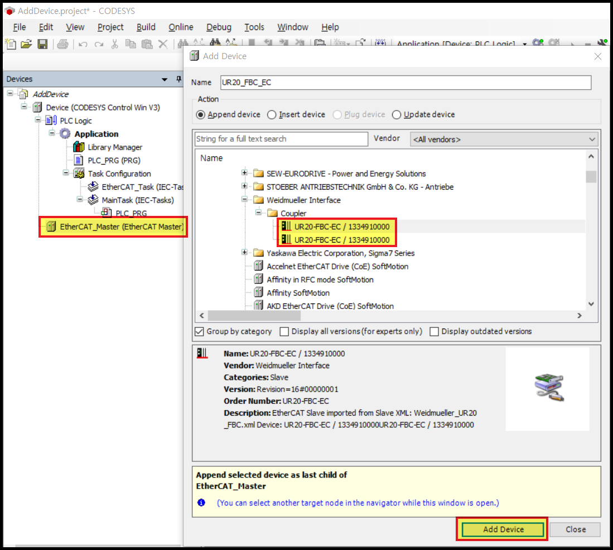Image resolution: width=613 pixels, height=550 pixels.
Task: Click the Redo arrow icon
Action: (99, 44)
